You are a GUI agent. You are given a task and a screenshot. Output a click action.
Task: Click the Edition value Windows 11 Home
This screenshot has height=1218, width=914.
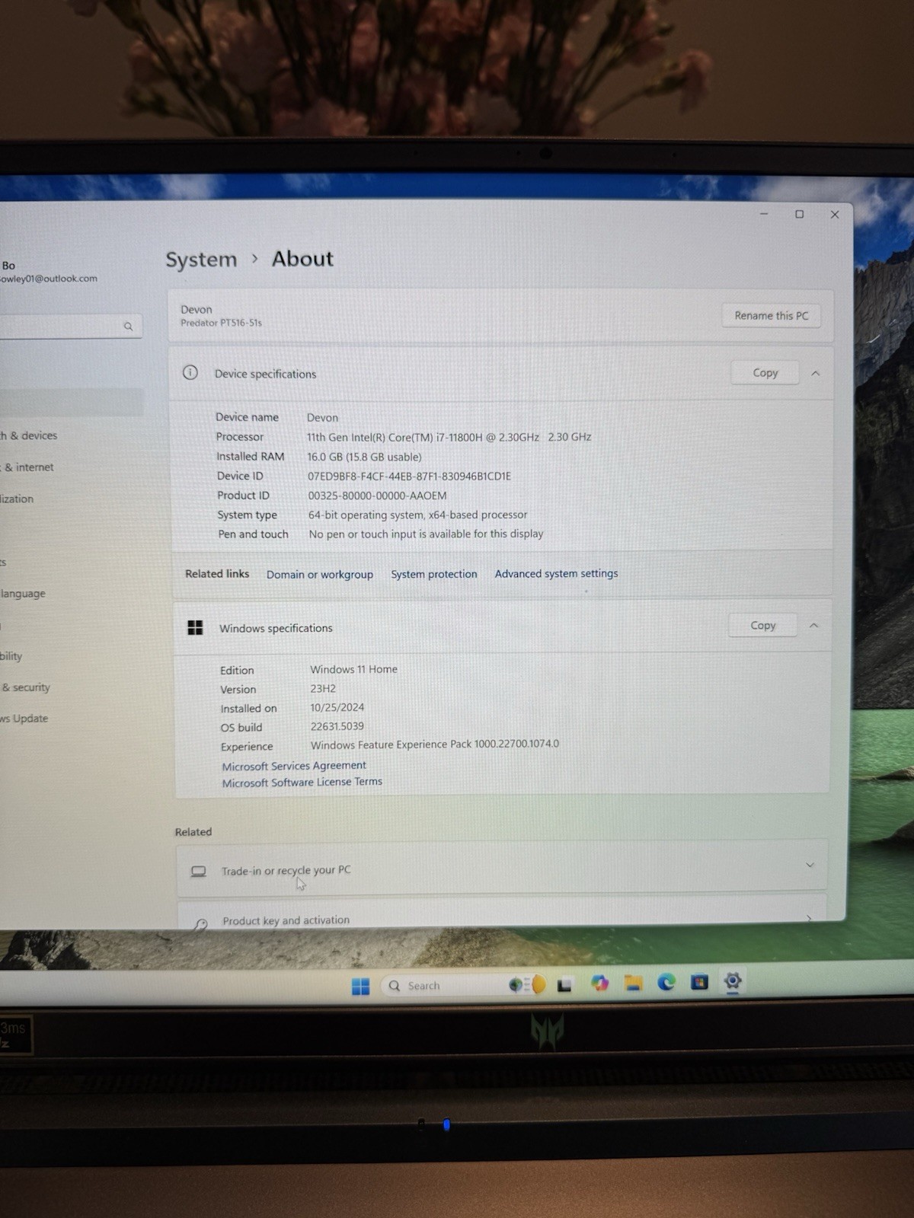(x=353, y=669)
